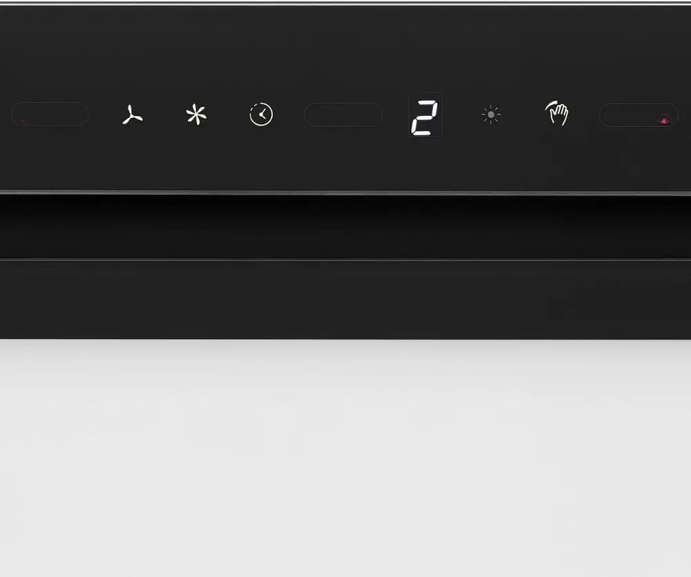Tap the fan speed icon
The image size is (691, 577).
click(x=132, y=115)
